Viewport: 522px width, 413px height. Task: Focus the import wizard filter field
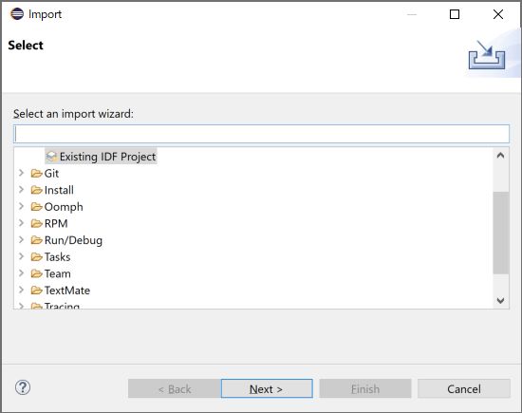(x=261, y=134)
